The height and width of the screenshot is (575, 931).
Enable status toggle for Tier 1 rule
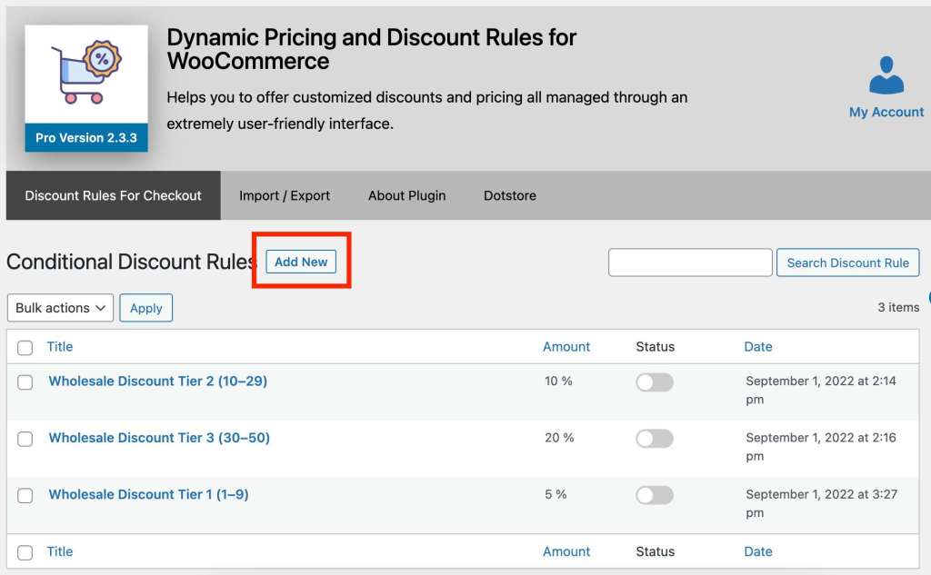tap(655, 495)
